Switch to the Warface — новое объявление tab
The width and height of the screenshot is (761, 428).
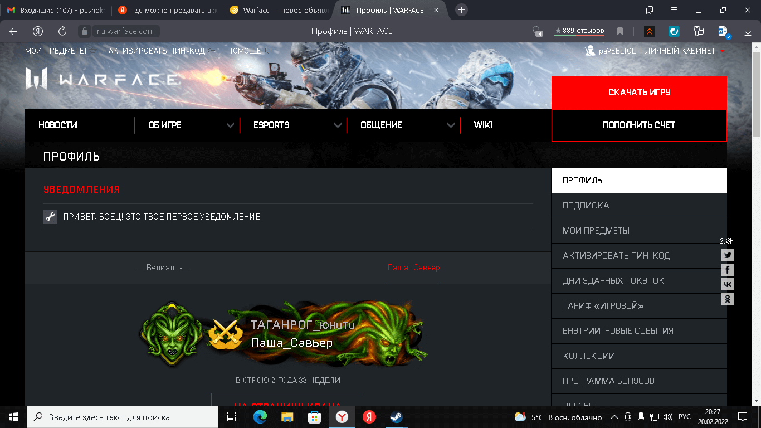pos(280,10)
